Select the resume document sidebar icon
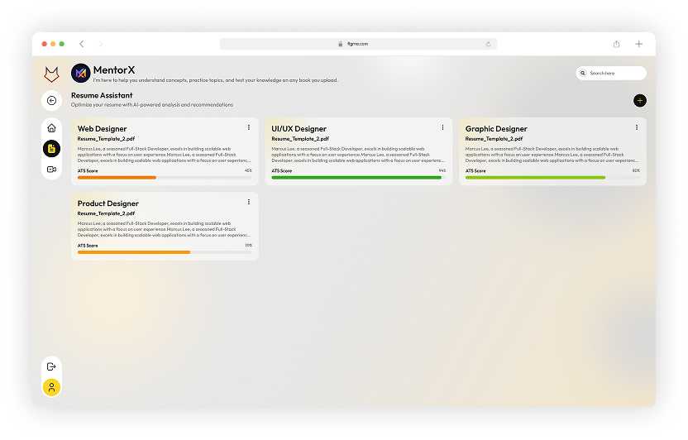Image resolution: width=688 pixels, height=440 pixels. pos(51,149)
